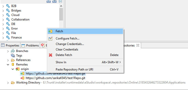This screenshot has height=90, width=188.
Task: Click the Delete Fetch red X icon
Action: click(x=50, y=55)
